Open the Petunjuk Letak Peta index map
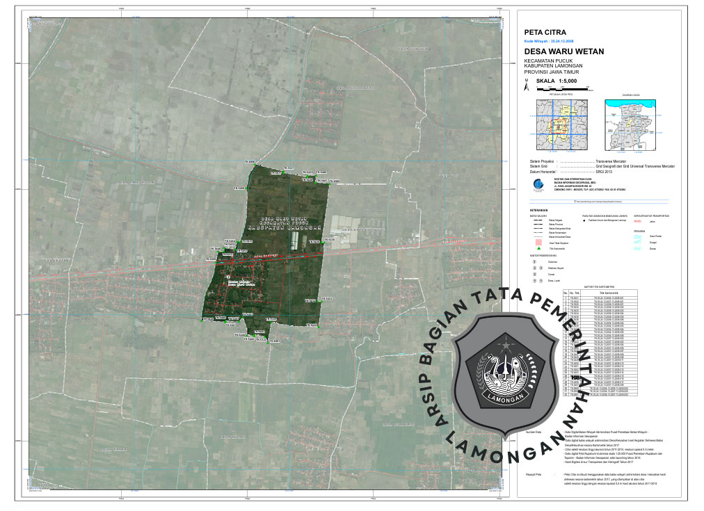 click(x=561, y=123)
